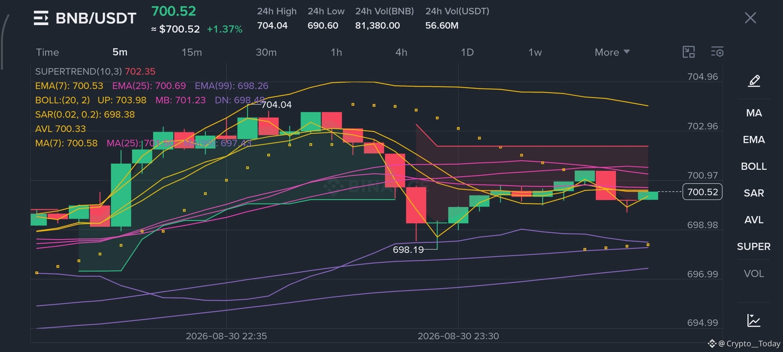Image resolution: width=783 pixels, height=352 pixels.
Task: Tap the MA(7): 700.58 legend entry
Action: pos(66,143)
